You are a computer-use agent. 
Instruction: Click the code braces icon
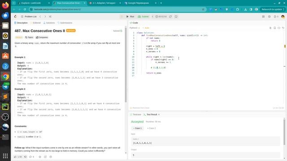279,28
